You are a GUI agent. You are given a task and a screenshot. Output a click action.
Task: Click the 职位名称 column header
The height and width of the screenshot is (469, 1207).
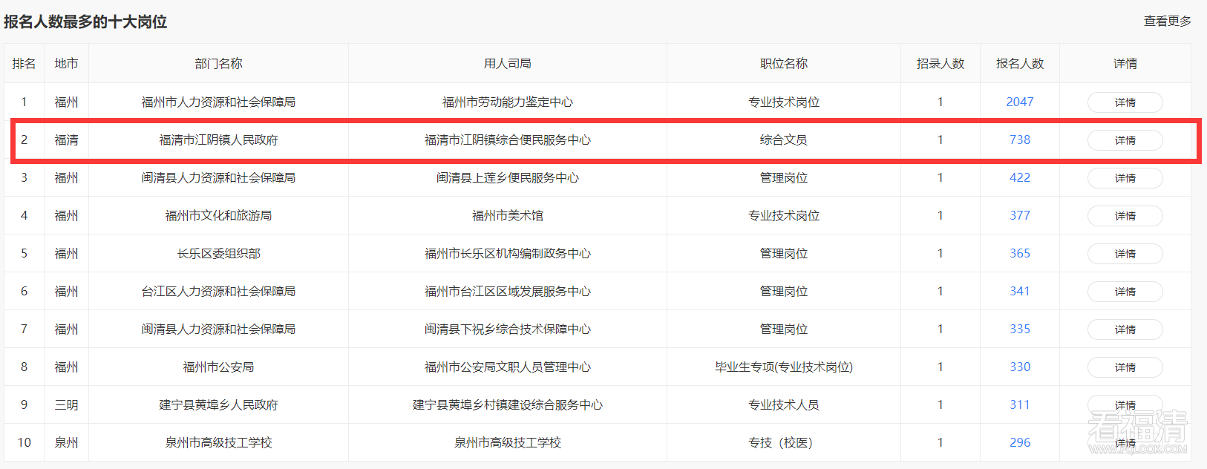(x=784, y=64)
